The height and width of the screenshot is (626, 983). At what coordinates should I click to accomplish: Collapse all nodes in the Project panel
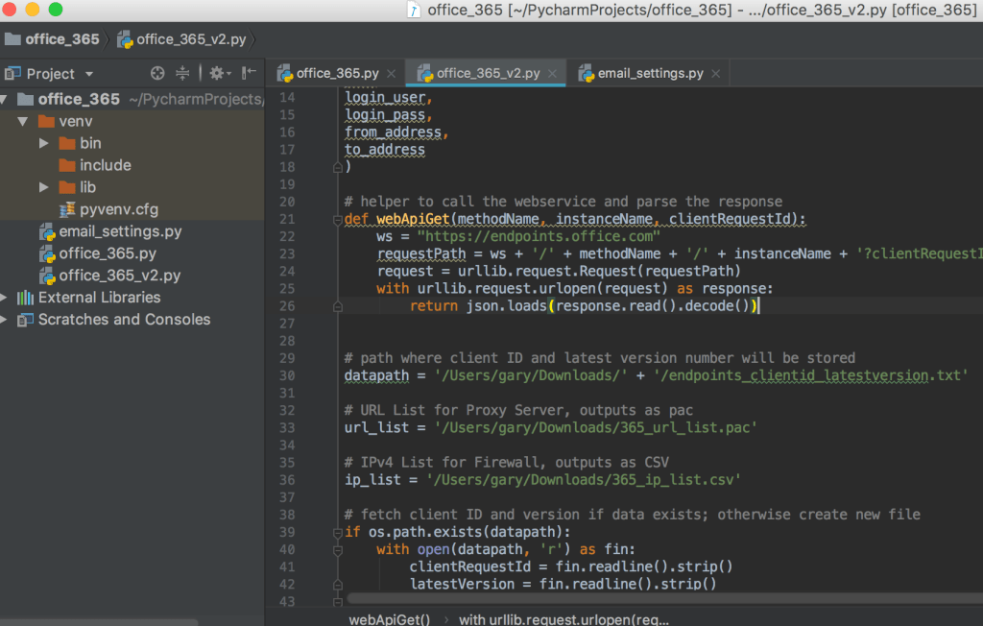pyautogui.click(x=183, y=74)
